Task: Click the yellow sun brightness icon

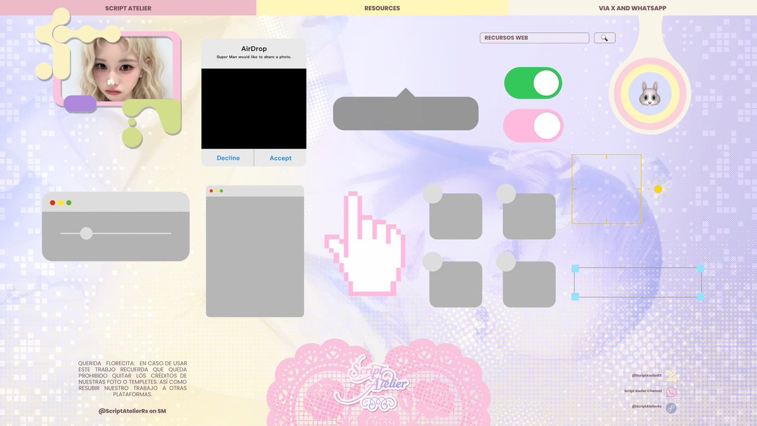Action: (658, 189)
